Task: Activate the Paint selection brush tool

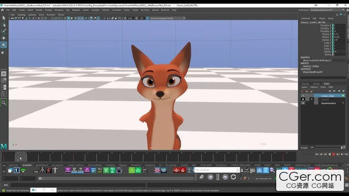Action: [x=4, y=31]
